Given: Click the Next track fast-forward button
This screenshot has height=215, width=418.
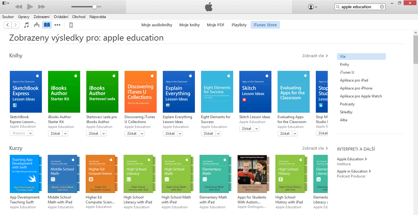Looking at the screenshot, I should (x=42, y=7).
